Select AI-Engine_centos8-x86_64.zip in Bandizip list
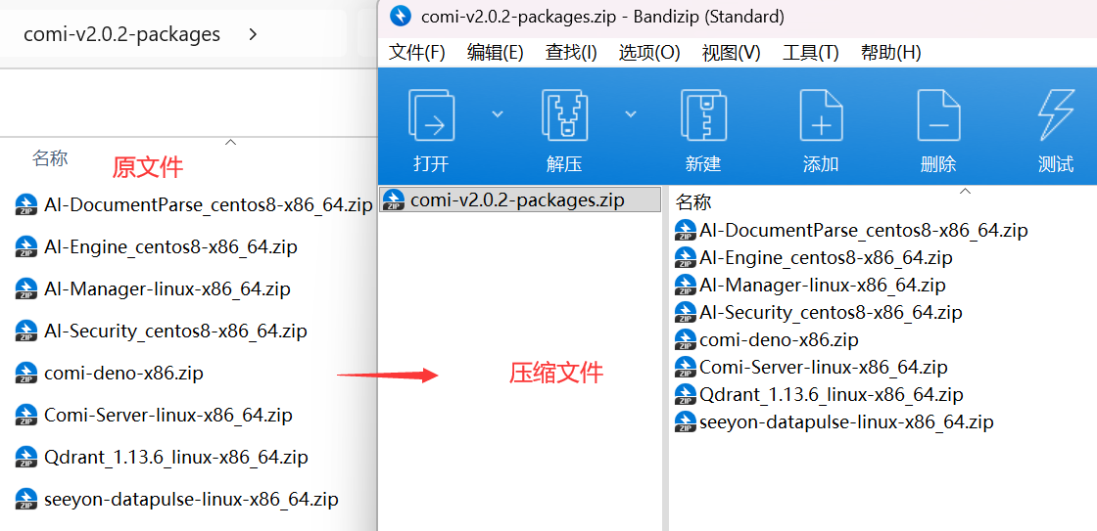 (x=827, y=258)
